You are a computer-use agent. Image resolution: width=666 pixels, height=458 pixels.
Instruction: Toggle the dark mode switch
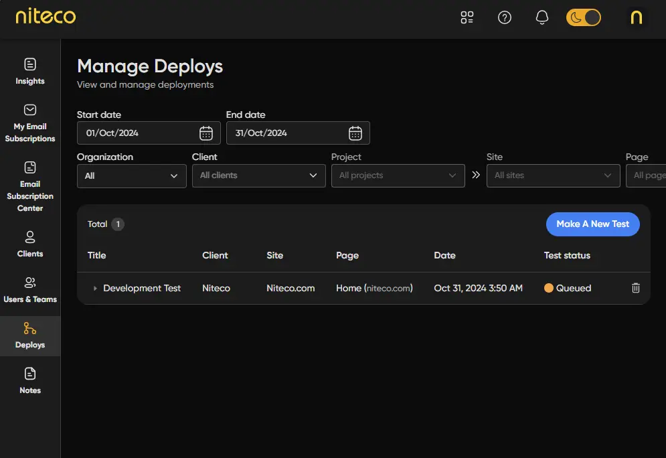pos(584,18)
